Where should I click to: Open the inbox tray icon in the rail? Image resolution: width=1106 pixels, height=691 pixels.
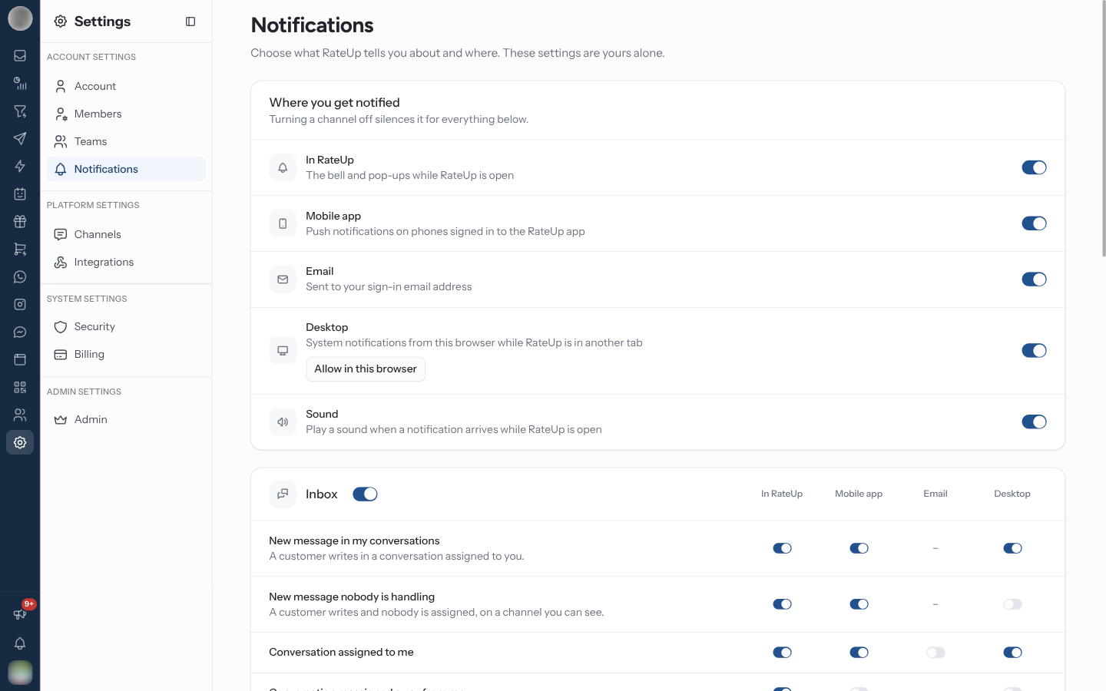click(20, 56)
